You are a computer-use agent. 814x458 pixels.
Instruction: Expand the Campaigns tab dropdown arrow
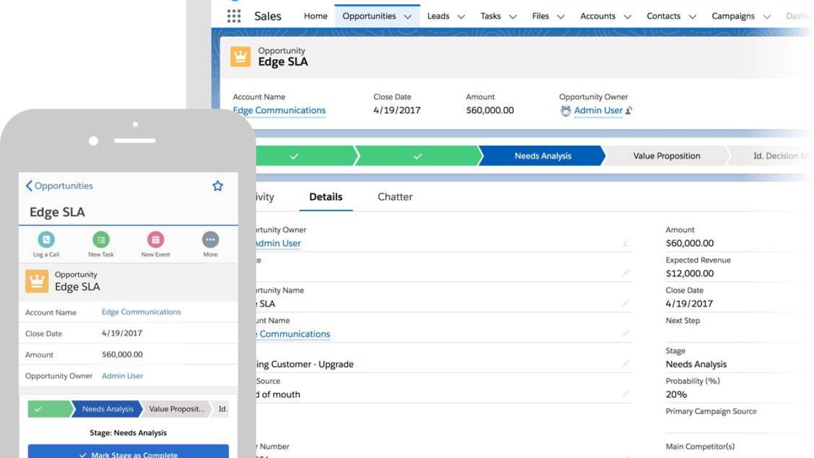[x=766, y=17]
